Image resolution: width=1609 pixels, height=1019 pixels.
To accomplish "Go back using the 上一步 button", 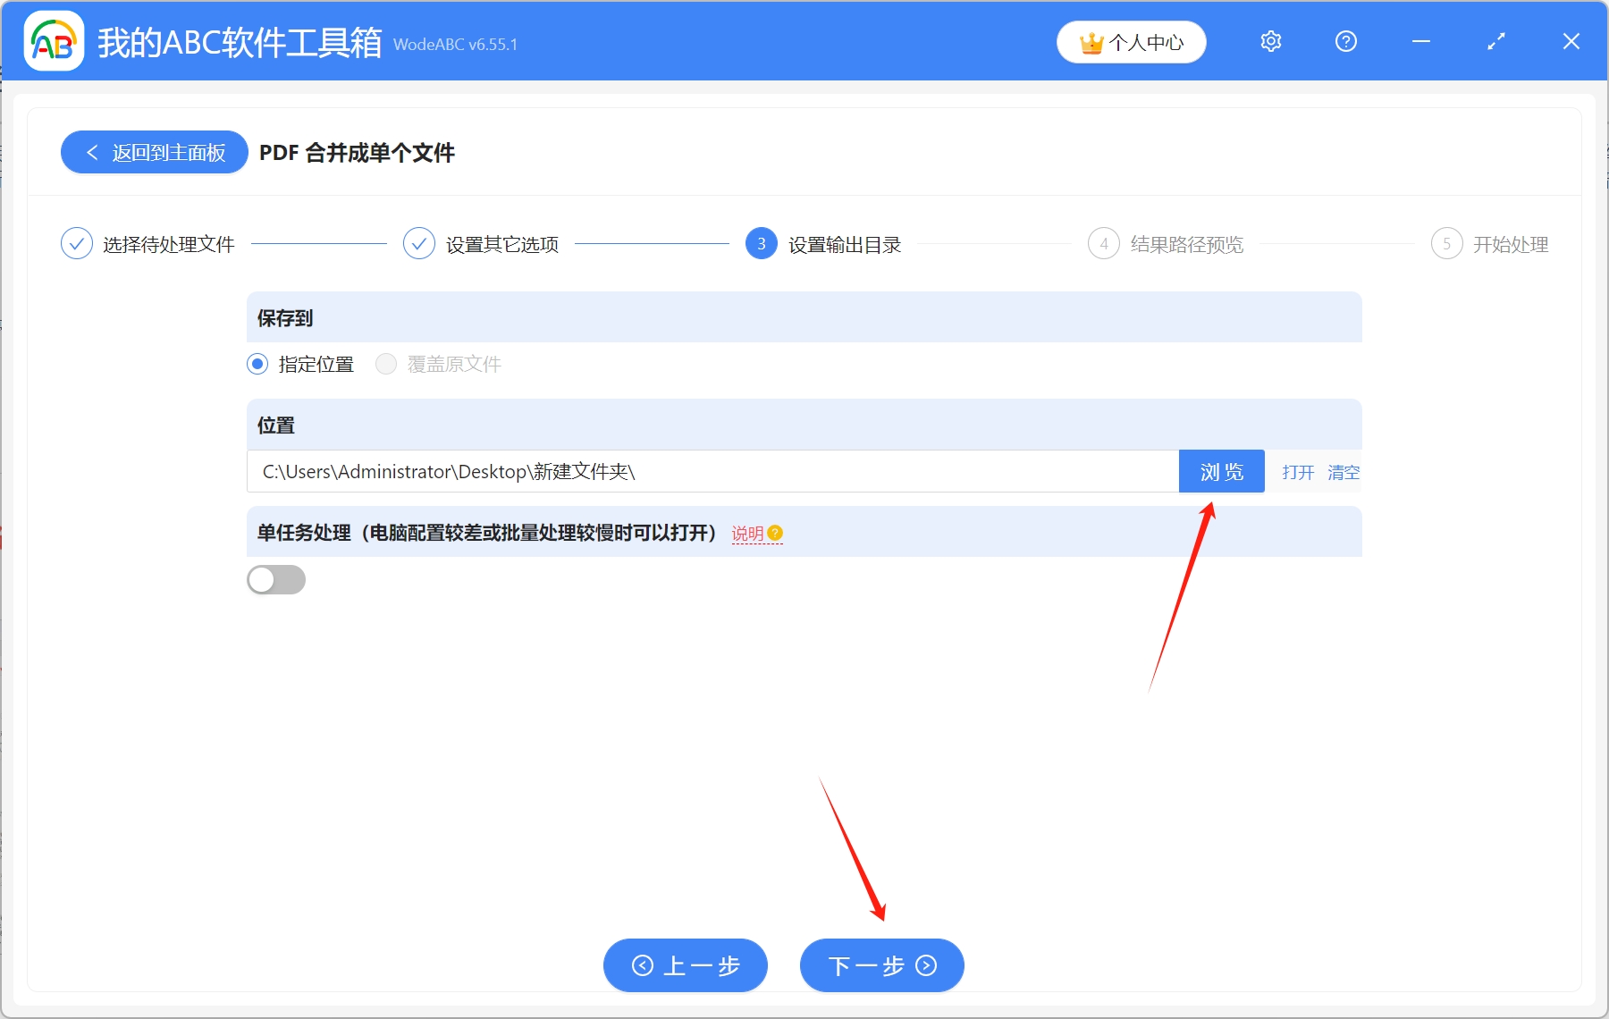I will (x=685, y=965).
